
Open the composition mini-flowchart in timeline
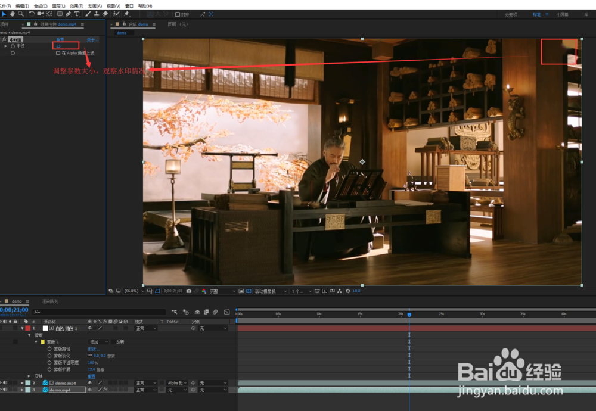175,312
